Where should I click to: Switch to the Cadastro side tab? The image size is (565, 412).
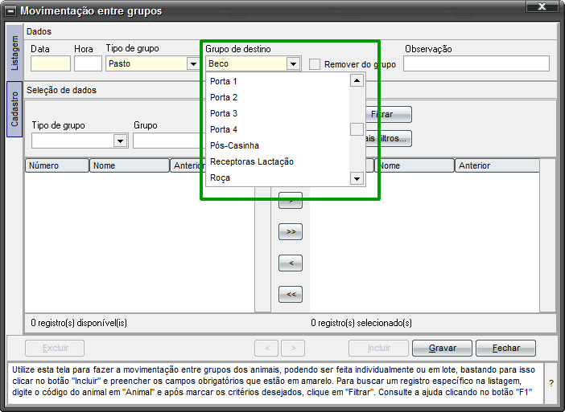[14, 109]
